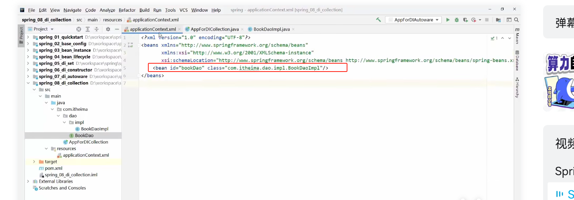Close the AppForDICollection.java tab

242,29
